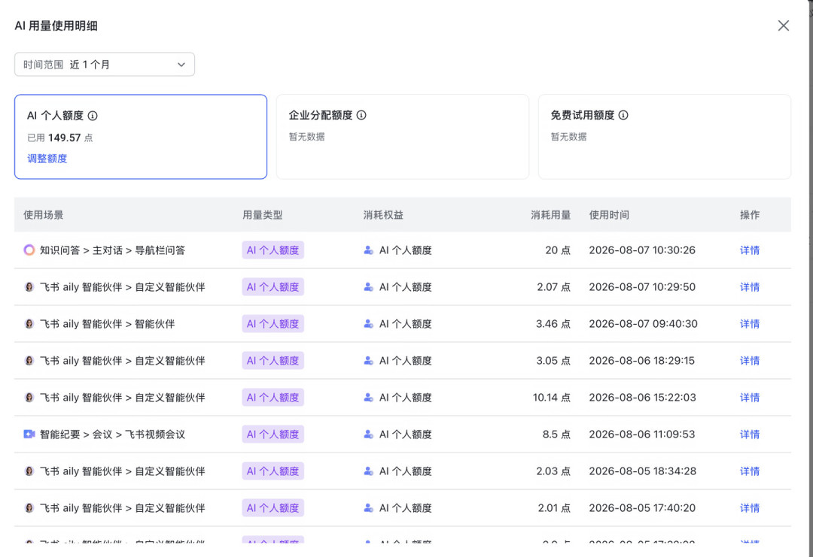Click the 消耗权益 column header
The height and width of the screenshot is (557, 813).
383,215
